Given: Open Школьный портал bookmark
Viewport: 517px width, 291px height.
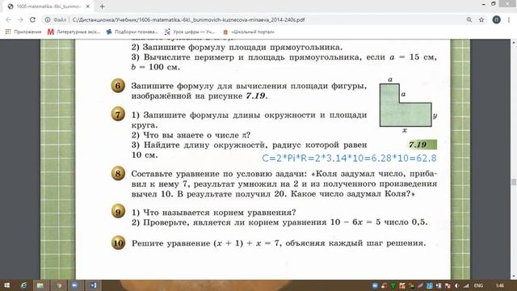Looking at the screenshot, I should click(x=249, y=32).
